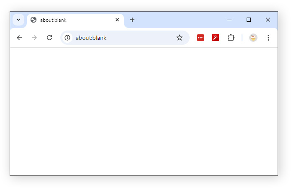The width and height of the screenshot is (291, 190).
Task: Click the LastPass extension icon
Action: click(201, 38)
